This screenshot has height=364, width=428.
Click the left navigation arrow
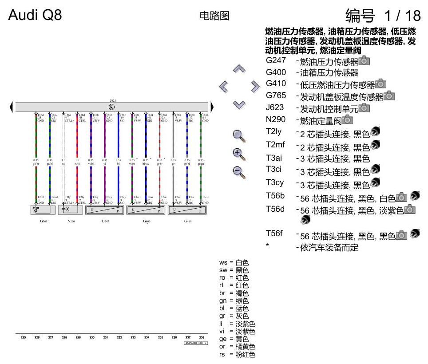click(224, 87)
